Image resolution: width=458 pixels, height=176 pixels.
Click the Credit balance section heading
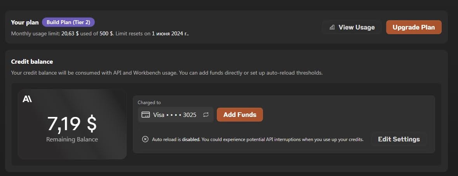[x=32, y=62]
